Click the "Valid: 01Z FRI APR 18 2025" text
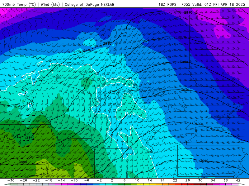The image size is (249, 186). coord(219,4)
